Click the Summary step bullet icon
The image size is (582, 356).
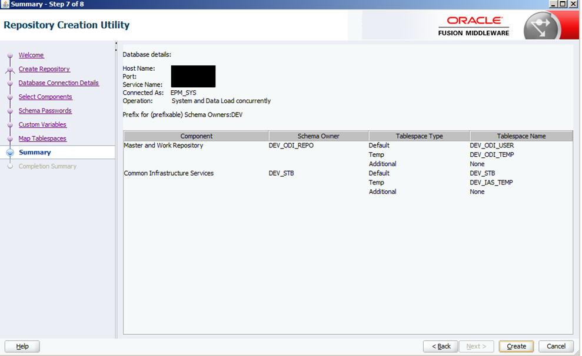10,153
